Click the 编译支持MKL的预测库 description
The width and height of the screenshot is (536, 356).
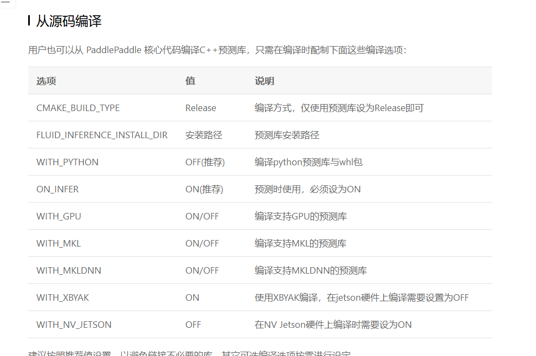tap(300, 243)
